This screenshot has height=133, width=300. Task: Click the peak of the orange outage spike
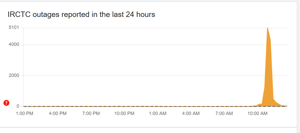point(268,28)
